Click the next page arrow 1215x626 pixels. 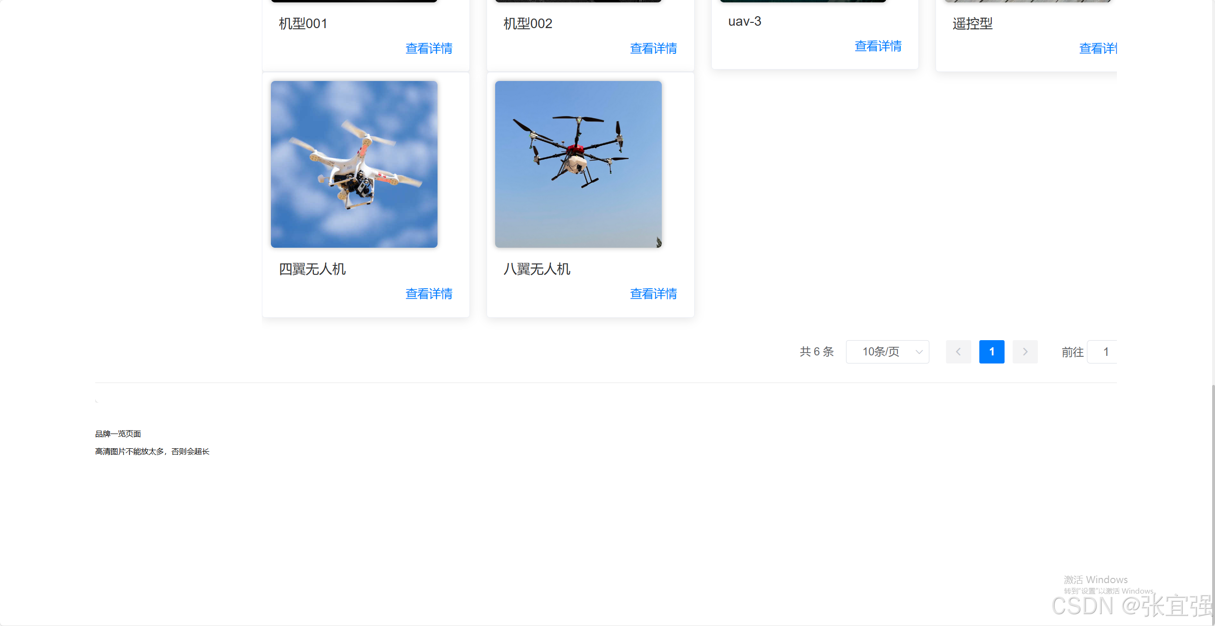[1025, 352]
